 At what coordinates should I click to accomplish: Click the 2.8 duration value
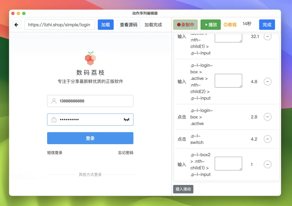[254, 117]
